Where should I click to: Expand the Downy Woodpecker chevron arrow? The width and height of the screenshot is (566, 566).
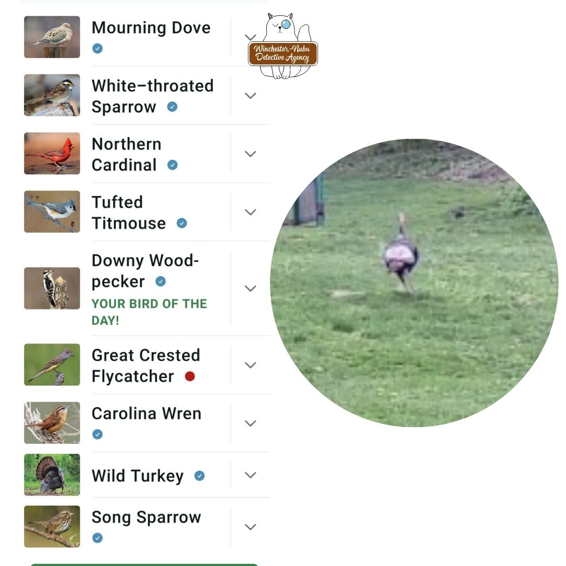(251, 288)
